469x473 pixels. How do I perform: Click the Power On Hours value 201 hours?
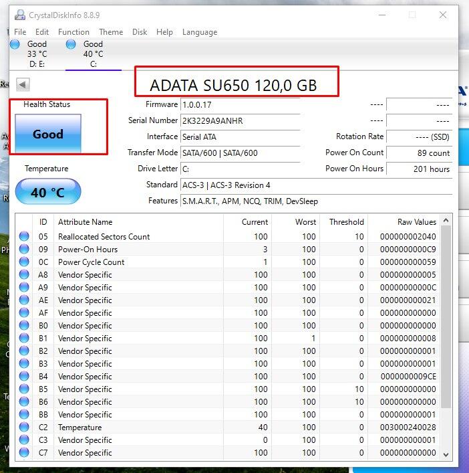420,169
